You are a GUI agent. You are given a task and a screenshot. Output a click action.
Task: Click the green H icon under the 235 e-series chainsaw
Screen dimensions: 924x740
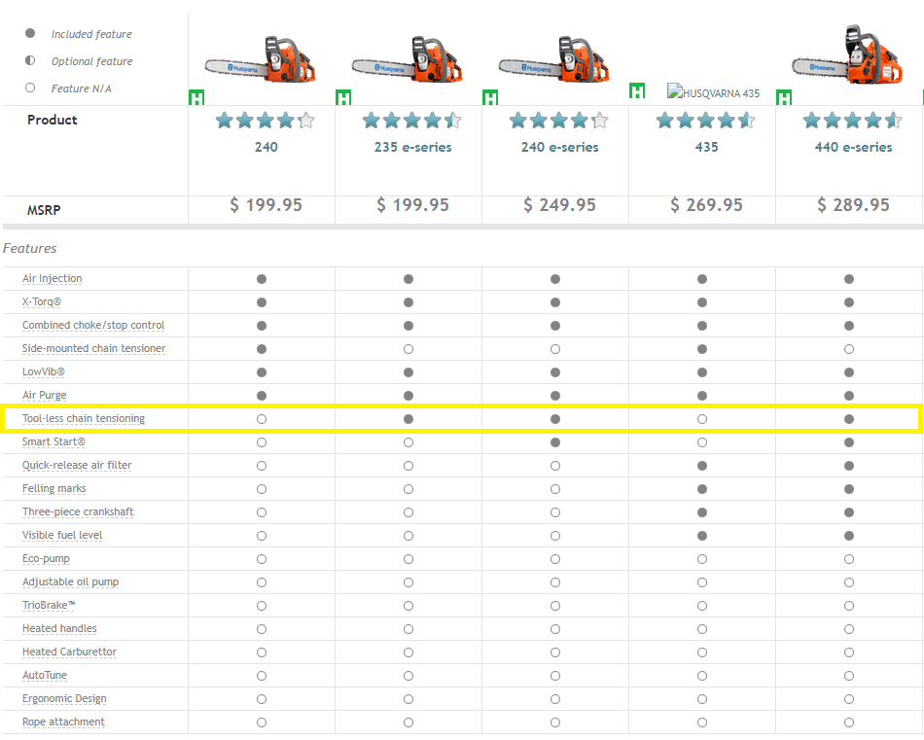click(x=343, y=98)
